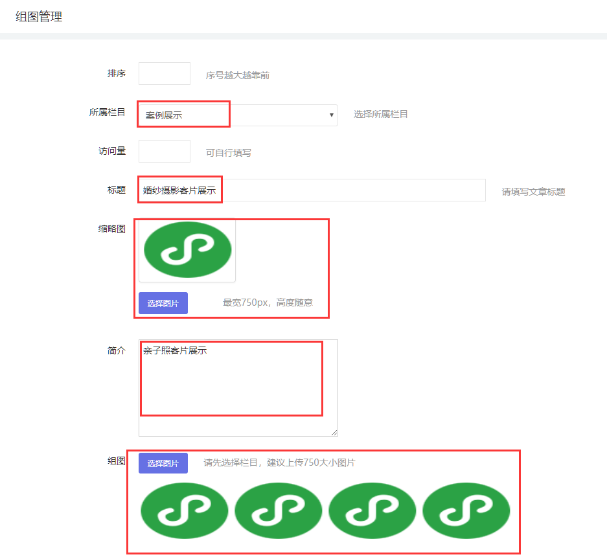Click the 可自行填写 hint text
This screenshot has height=559, width=607.
[229, 153]
